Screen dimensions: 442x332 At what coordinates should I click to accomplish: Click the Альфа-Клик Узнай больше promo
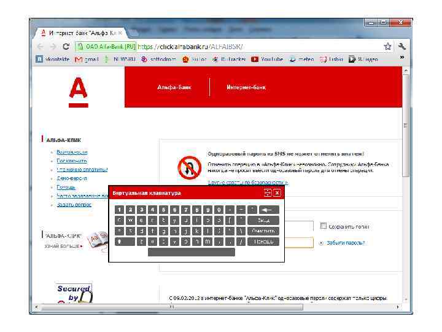pos(74,240)
